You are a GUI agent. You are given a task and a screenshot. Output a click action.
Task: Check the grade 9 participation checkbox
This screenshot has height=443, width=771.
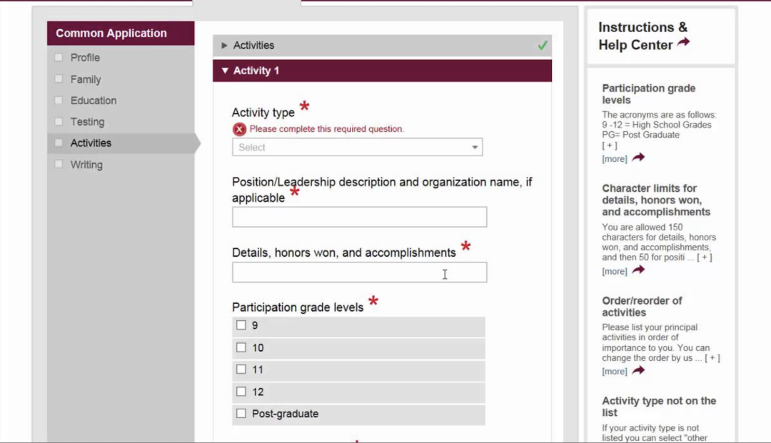241,325
